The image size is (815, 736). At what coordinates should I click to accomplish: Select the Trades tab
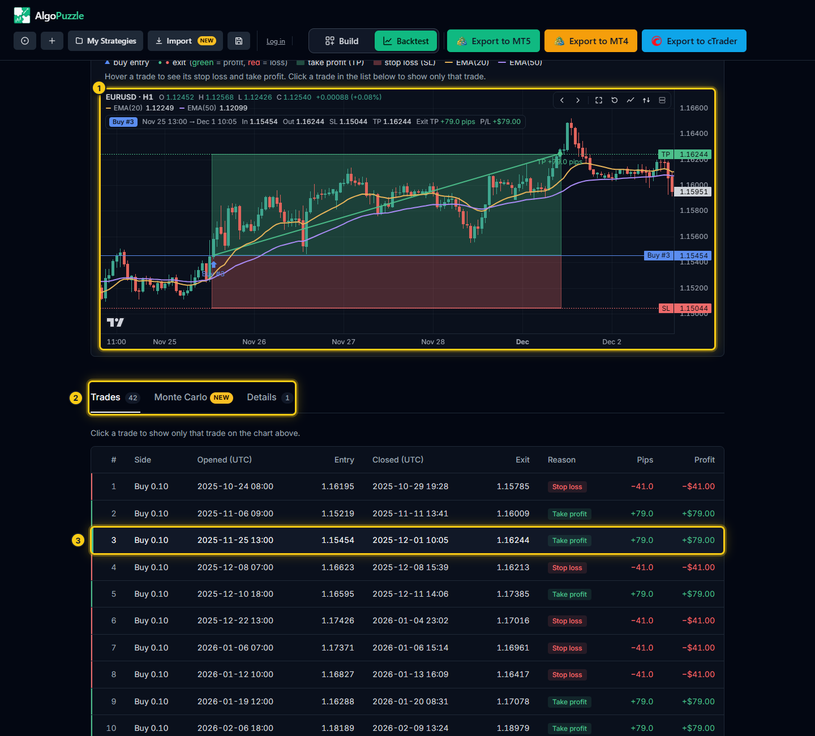[x=115, y=397]
